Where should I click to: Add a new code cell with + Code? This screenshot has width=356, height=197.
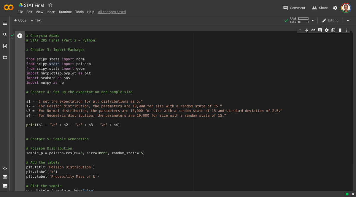[20, 20]
